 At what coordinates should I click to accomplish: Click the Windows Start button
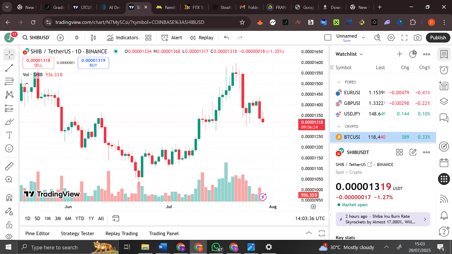8,247
